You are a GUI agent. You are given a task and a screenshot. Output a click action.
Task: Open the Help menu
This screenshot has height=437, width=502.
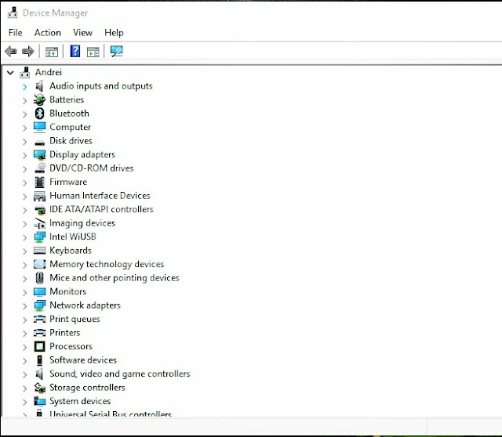click(x=114, y=33)
